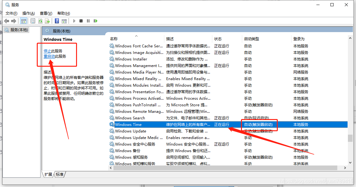This screenshot has width=356, height=187.
Task: Click the Windows Time heading in detail pane
Action: pyautogui.click(x=58, y=39)
